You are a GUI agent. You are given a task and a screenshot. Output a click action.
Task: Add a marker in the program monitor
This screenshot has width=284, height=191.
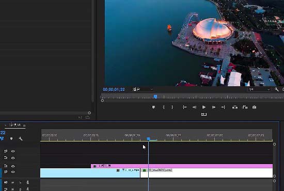click(x=153, y=107)
